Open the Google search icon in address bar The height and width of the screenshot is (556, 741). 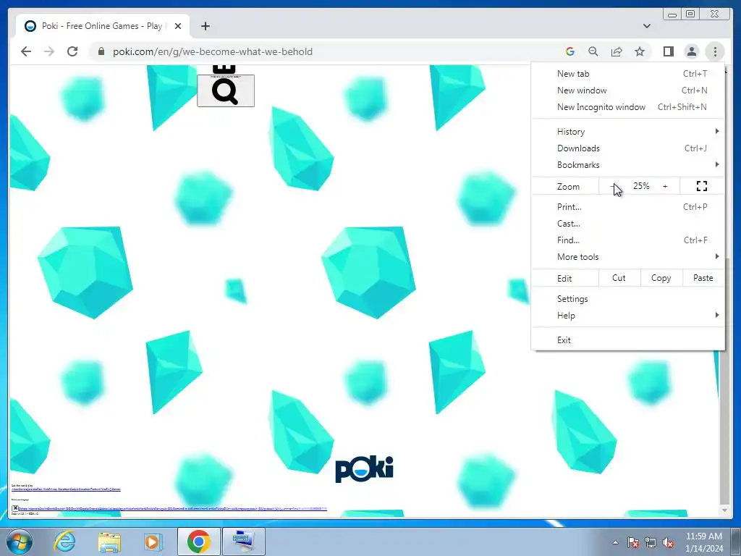click(570, 51)
